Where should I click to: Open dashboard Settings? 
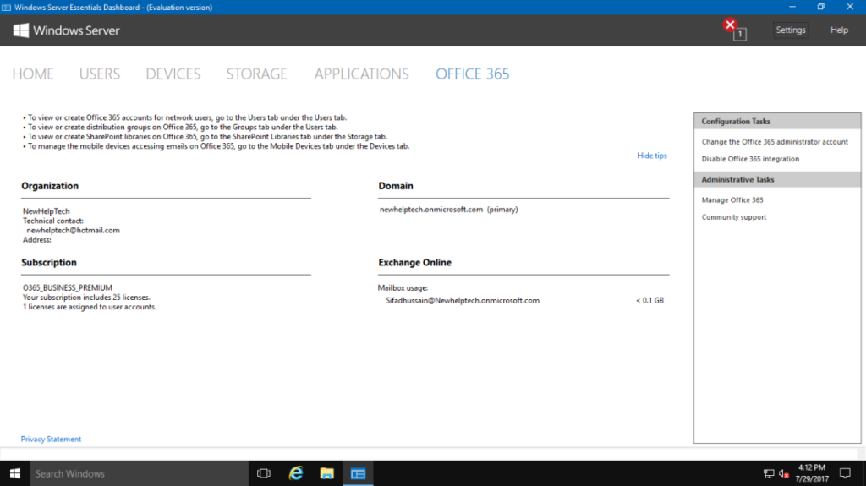point(791,30)
